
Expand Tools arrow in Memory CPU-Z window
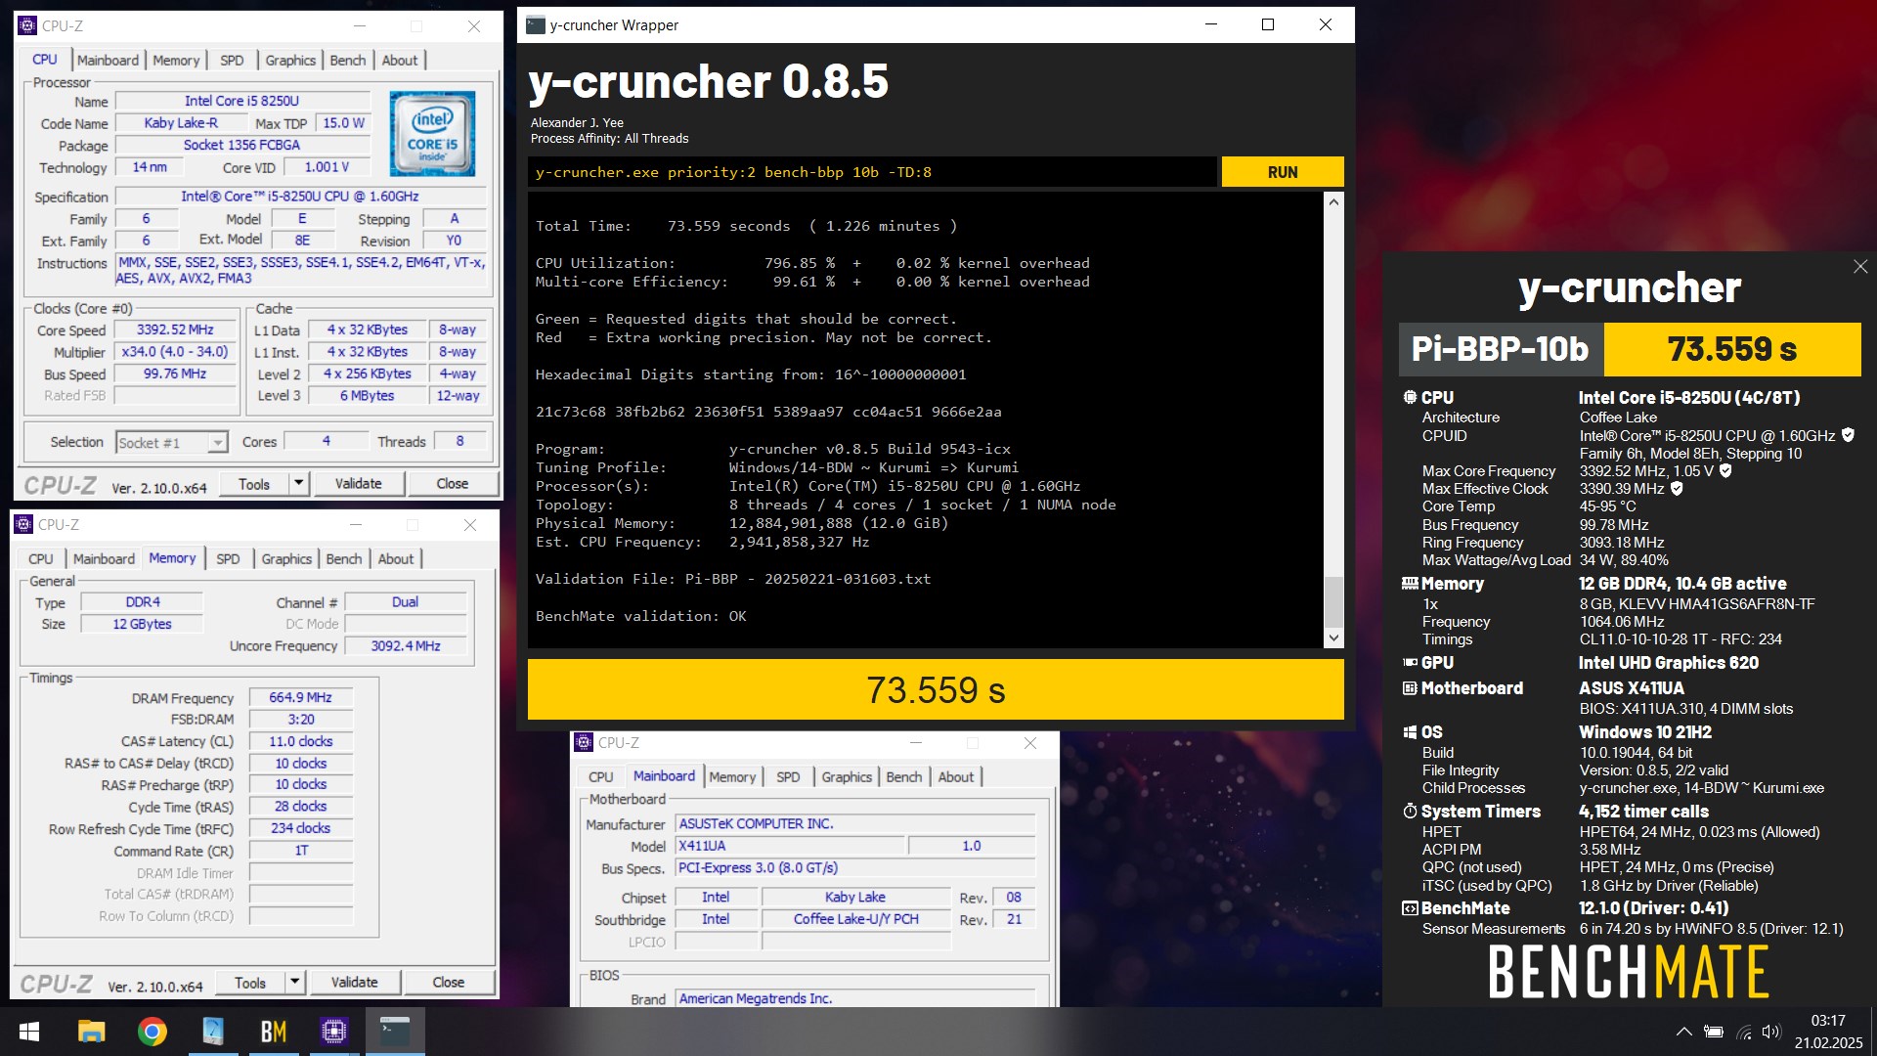tap(295, 982)
